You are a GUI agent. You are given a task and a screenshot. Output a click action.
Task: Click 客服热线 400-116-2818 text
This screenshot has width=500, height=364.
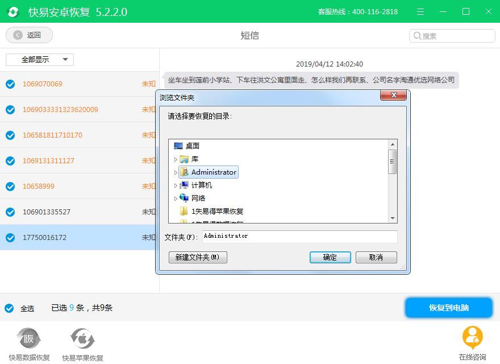(x=358, y=12)
